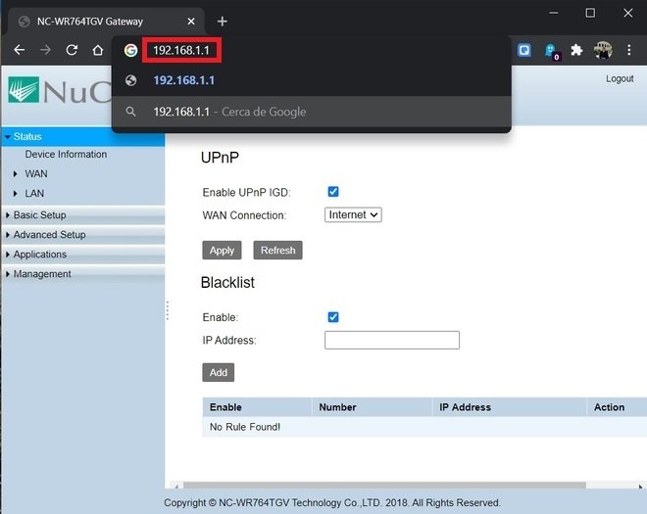The height and width of the screenshot is (514, 647).
Task: Expand the LAN sidebar item
Action: coord(34,193)
